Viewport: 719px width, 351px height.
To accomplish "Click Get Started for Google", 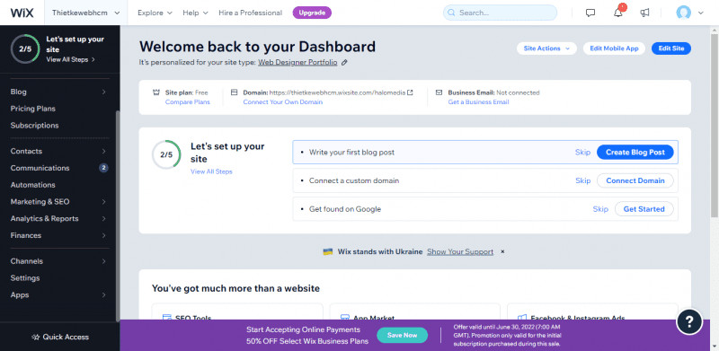I will coord(644,209).
